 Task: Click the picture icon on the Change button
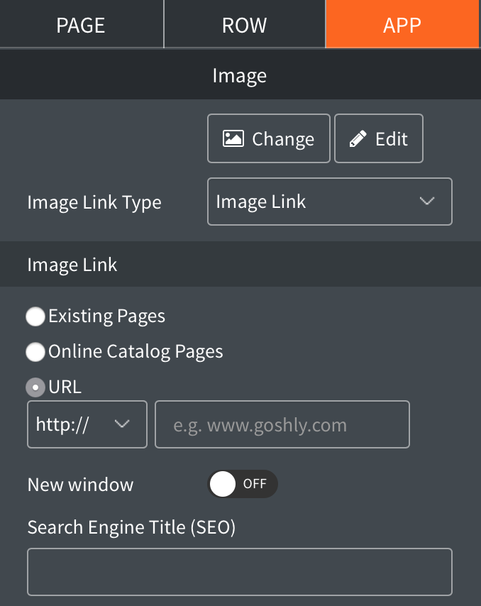click(x=233, y=138)
